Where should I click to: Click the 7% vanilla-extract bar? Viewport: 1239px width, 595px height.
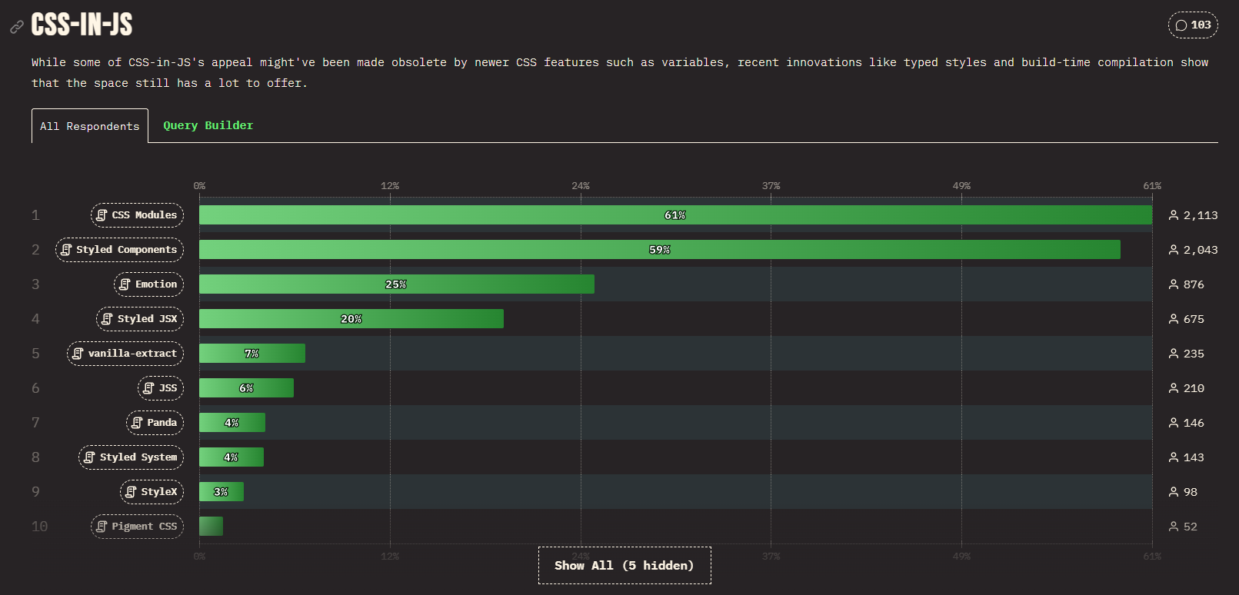(252, 354)
